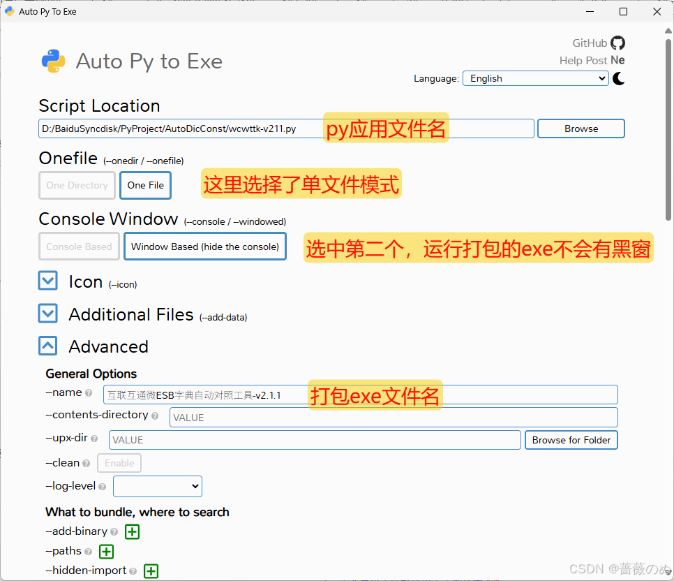Collapse the Advanced section
Screen dimensions: 674x581
coord(47,346)
